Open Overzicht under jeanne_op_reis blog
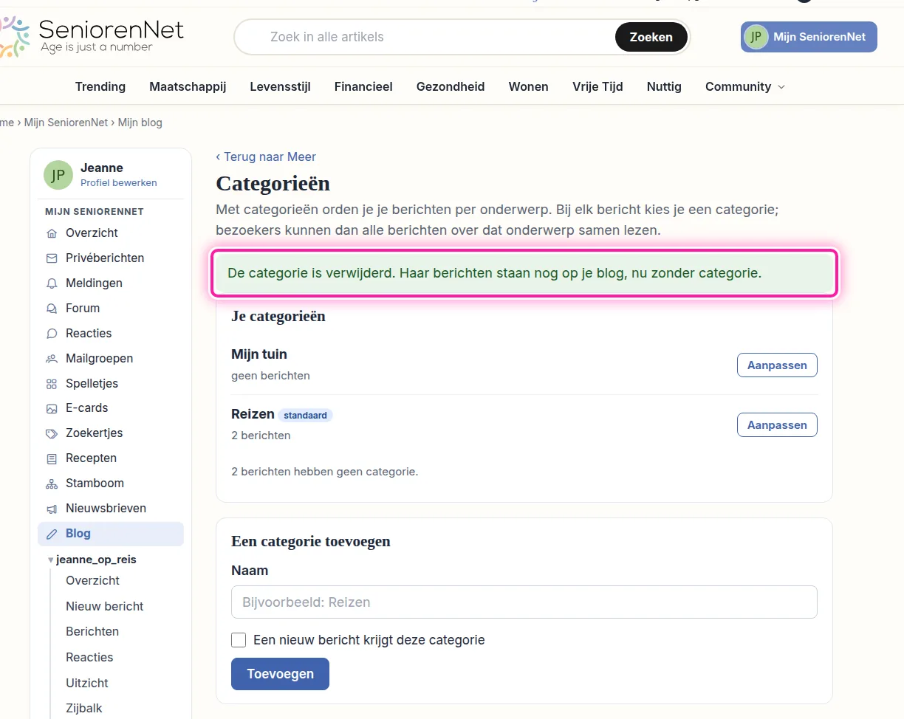904x719 pixels. tap(92, 580)
